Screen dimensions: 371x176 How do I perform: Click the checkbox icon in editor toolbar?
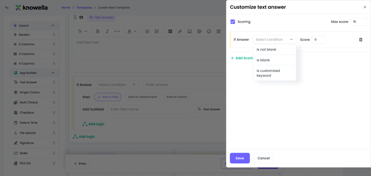click(170, 32)
